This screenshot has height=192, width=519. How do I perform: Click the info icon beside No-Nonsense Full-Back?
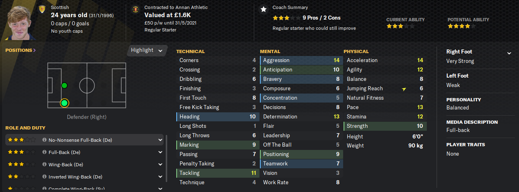coord(44,140)
